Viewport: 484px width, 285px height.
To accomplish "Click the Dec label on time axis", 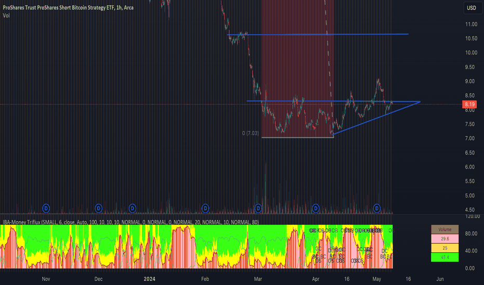I will (x=99, y=279).
